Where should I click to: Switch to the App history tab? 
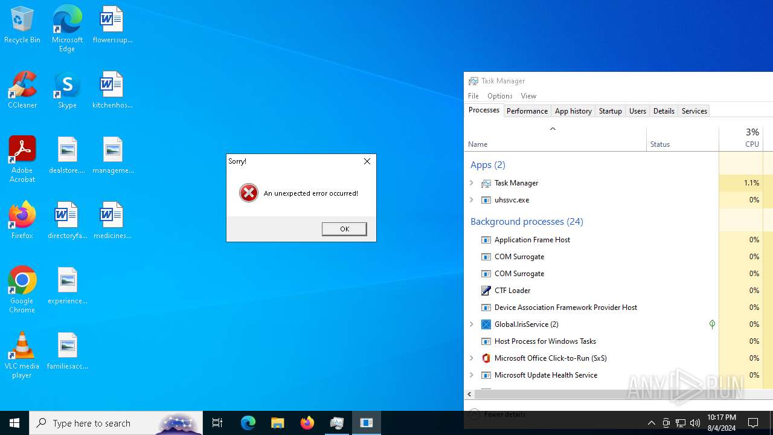[x=573, y=111]
